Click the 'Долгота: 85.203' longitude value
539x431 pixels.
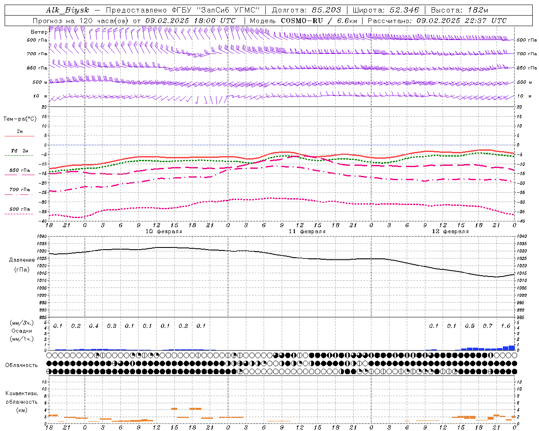tap(306, 10)
